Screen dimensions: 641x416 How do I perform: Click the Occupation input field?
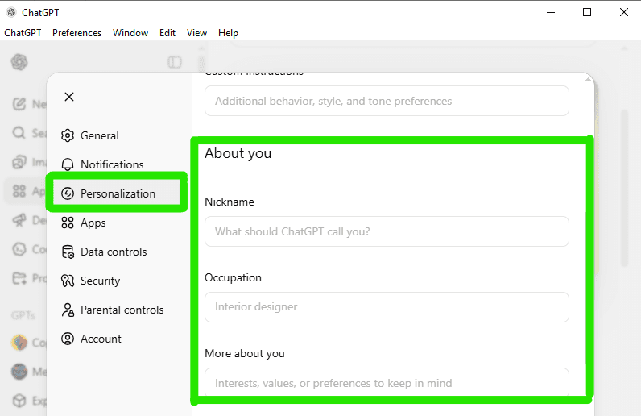coord(387,307)
